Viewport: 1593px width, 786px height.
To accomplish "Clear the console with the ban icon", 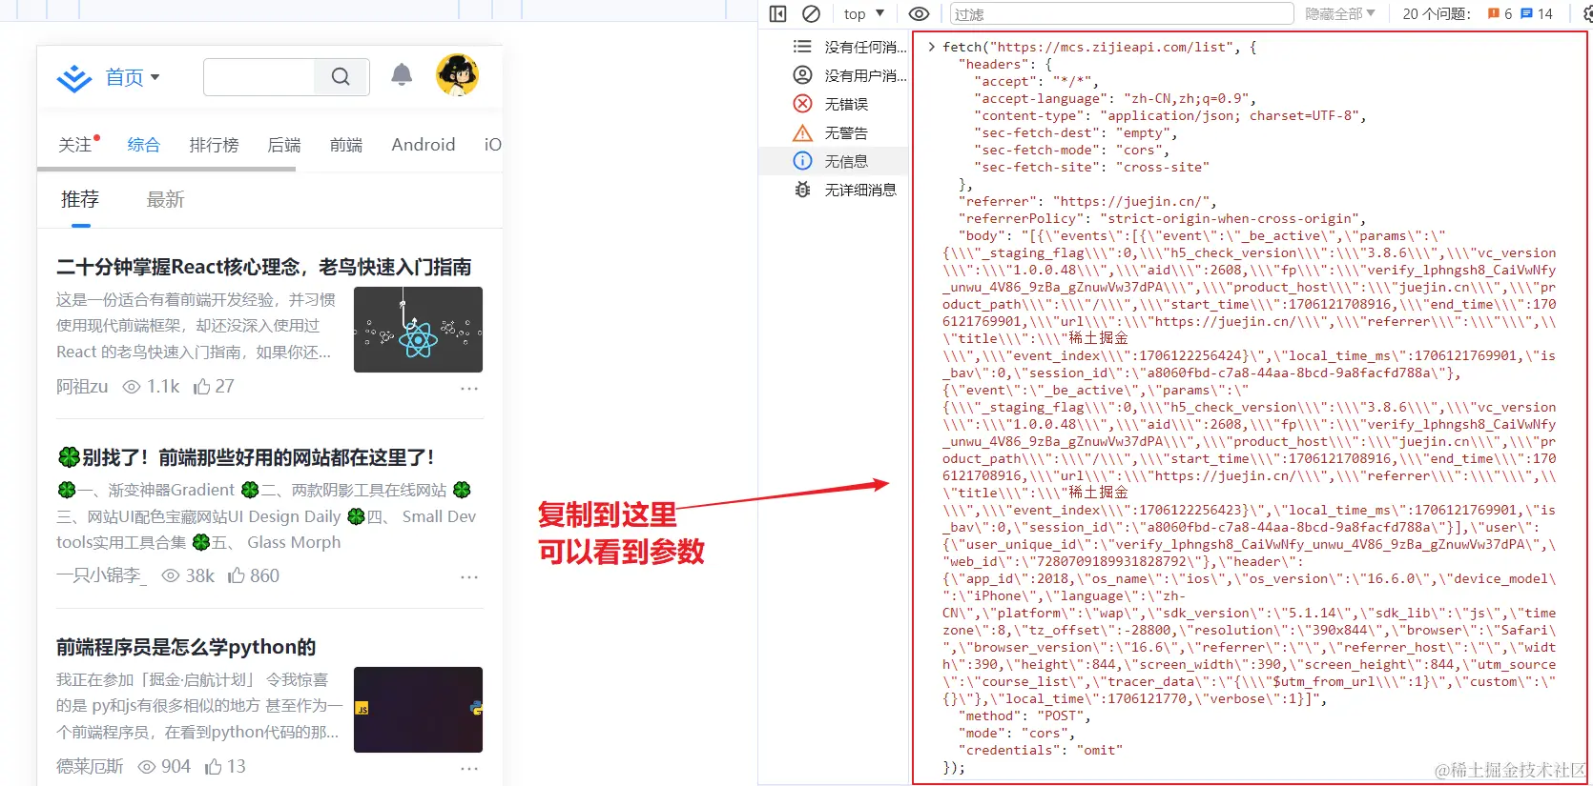I will tap(811, 13).
